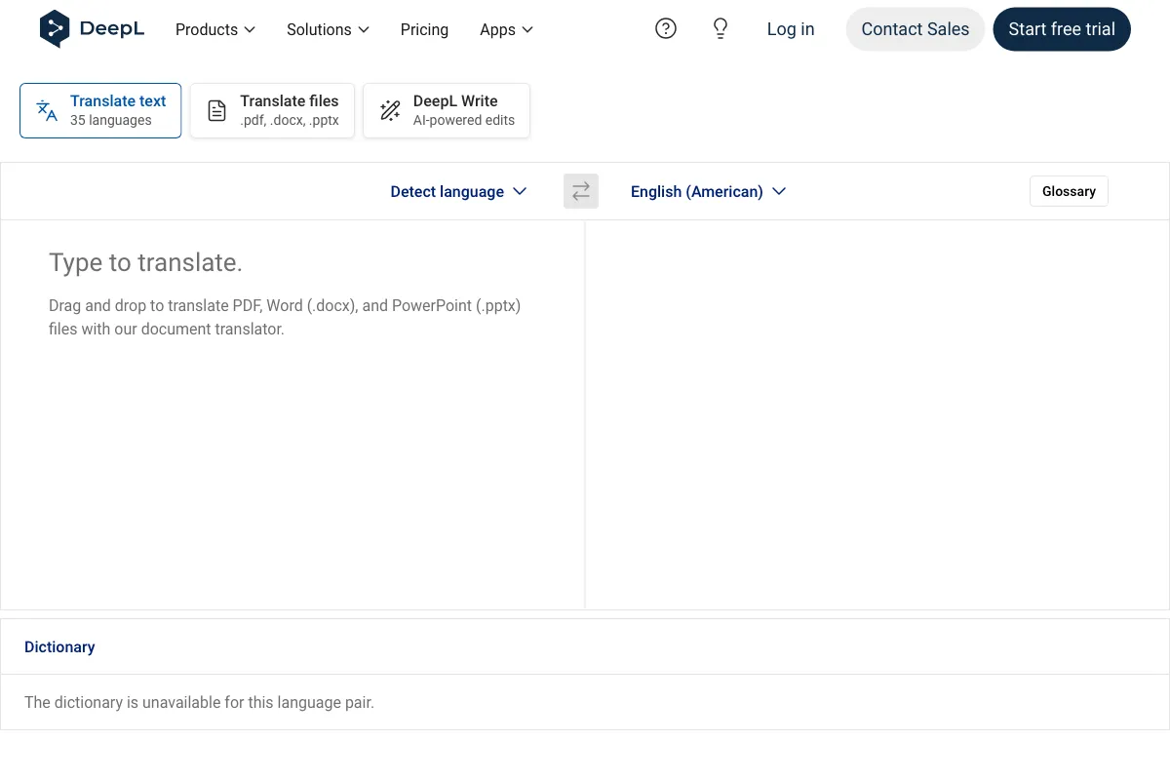Click the translate icon in Translate text card
Viewport: 1170px width, 780px height.
click(46, 109)
